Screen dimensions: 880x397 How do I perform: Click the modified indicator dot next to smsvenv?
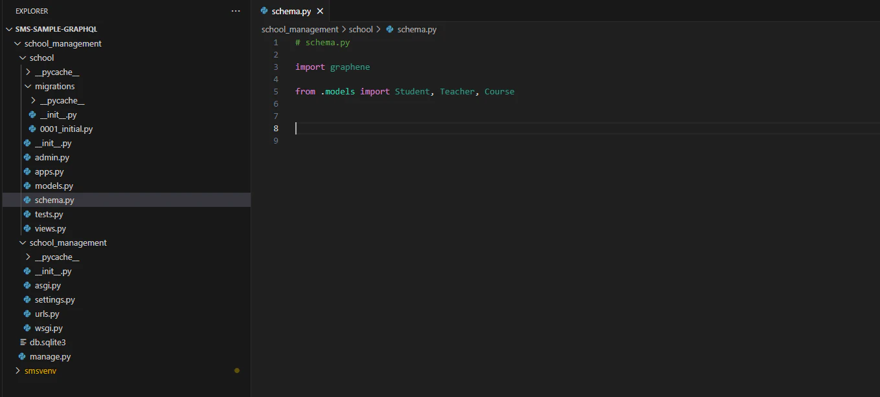click(237, 370)
